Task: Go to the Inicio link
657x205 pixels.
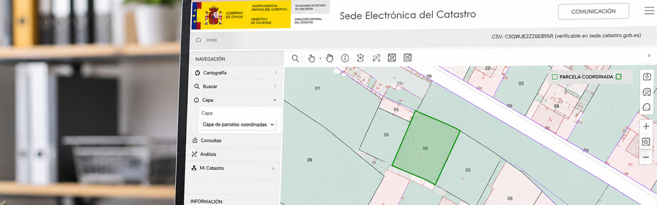Action: [x=211, y=40]
